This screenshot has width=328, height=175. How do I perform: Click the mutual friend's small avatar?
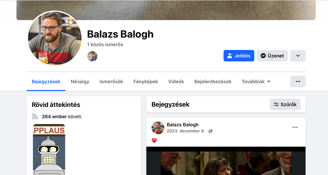[92, 56]
